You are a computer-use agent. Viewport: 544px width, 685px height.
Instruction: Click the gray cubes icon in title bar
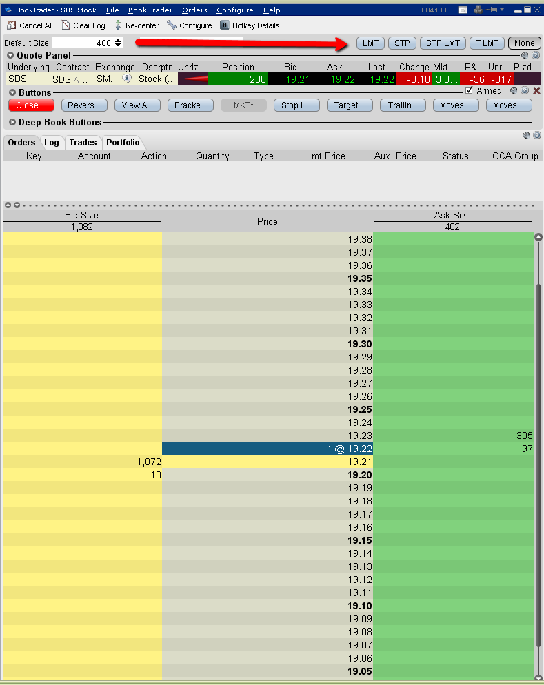click(478, 10)
